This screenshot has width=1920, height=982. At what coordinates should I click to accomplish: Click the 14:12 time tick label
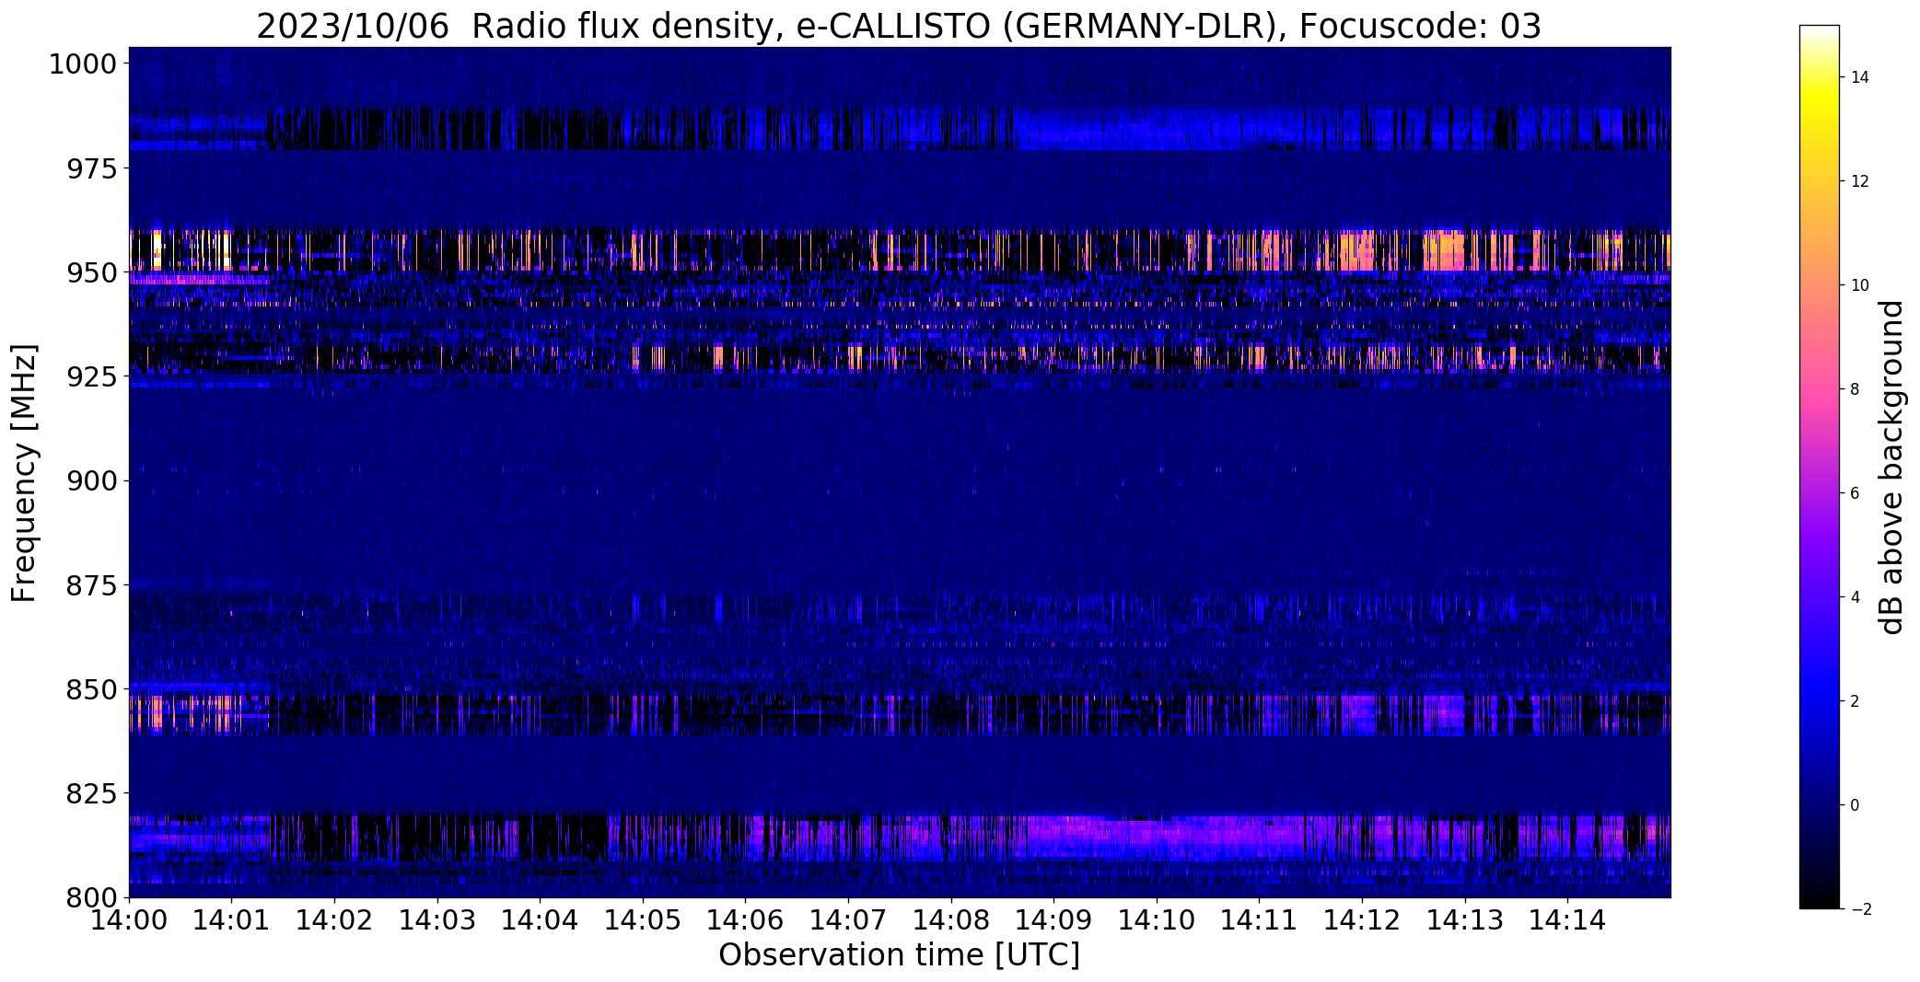point(1363,919)
